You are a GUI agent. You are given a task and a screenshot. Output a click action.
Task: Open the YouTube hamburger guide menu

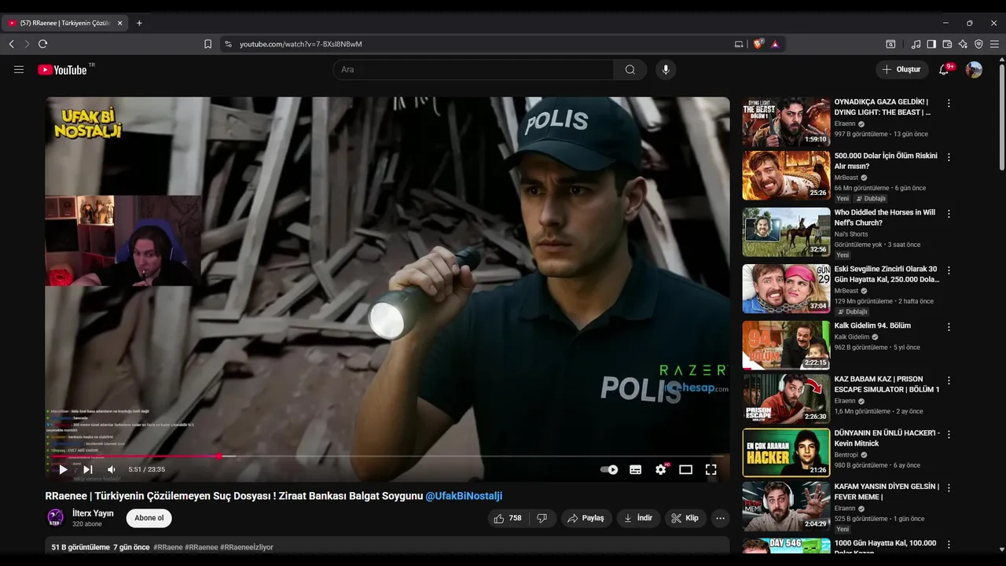pos(19,69)
